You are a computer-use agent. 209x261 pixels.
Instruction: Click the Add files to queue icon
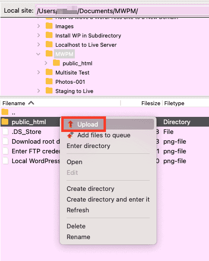(70, 135)
